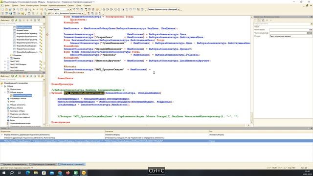
Task: Expand the ЧекЕГАИС tree node
Action: [5, 61]
